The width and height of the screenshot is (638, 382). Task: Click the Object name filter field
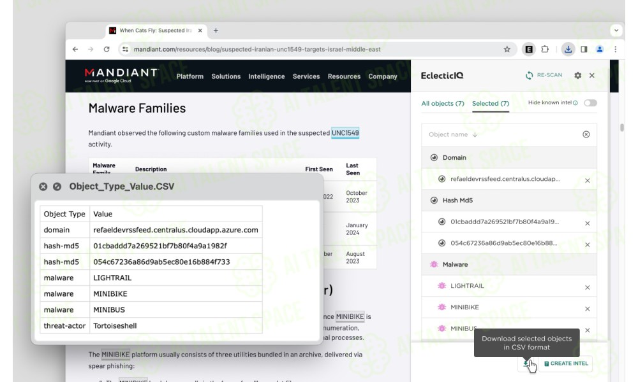point(509,135)
